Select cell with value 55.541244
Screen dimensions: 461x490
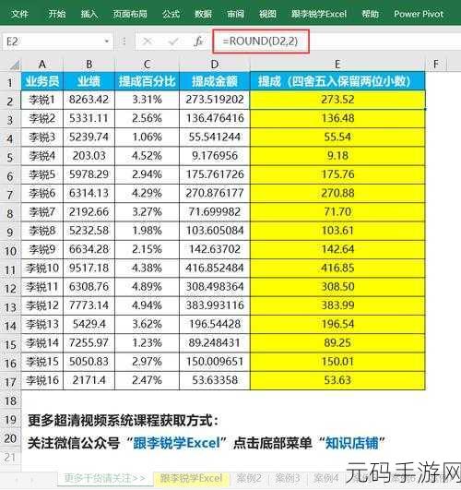pos(215,137)
